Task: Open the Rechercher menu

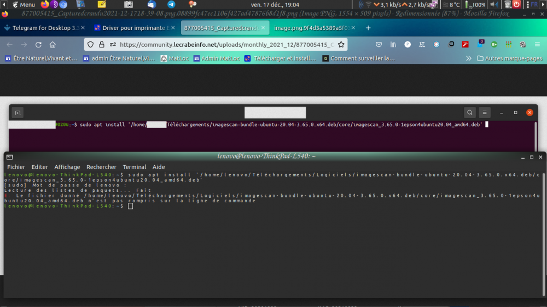Action: pyautogui.click(x=101, y=167)
